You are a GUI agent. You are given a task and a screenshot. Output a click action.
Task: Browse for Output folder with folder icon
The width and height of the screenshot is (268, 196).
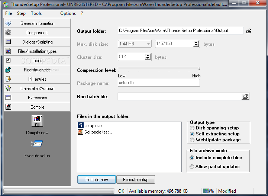point(249,31)
